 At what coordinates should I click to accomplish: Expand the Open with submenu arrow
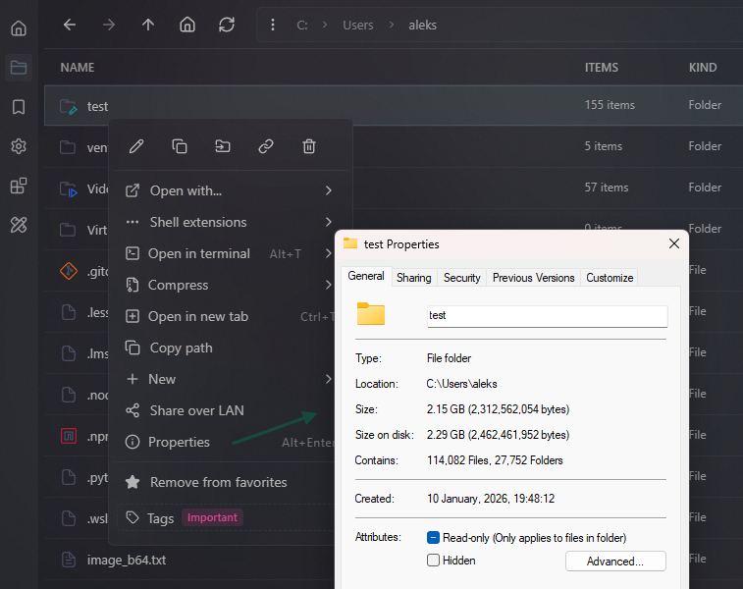329,190
